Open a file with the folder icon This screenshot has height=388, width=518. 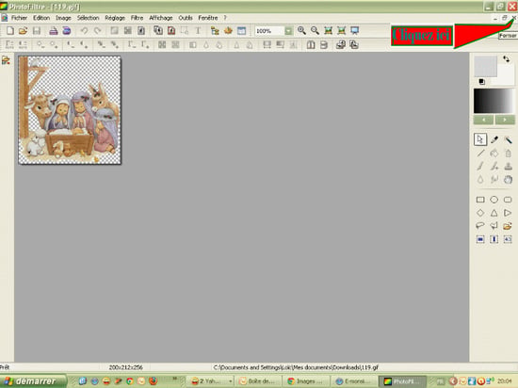click(x=23, y=31)
